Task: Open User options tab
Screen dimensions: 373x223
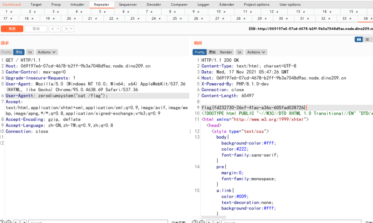Action: [290, 5]
